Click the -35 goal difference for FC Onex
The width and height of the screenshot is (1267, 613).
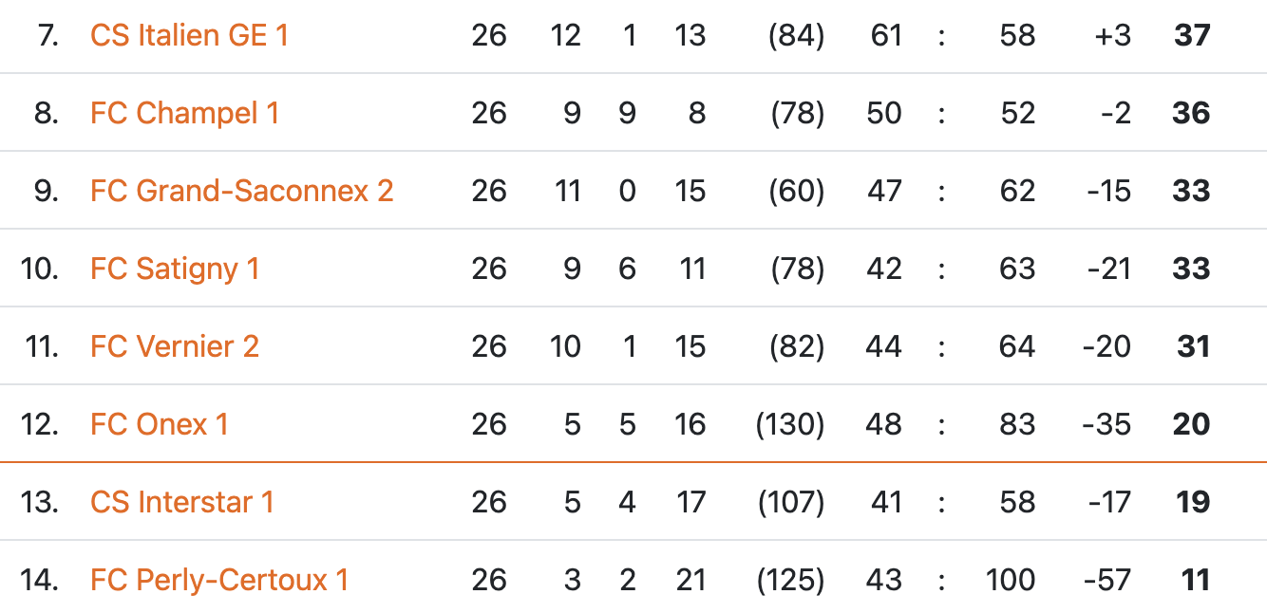1106,424
